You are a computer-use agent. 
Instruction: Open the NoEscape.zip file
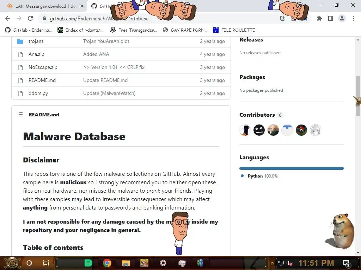point(43,67)
